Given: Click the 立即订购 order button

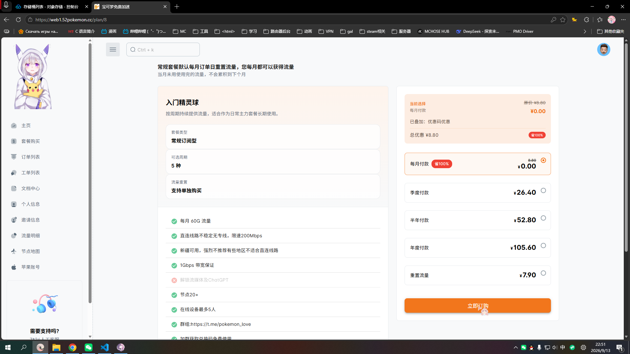Looking at the screenshot, I should 477,305.
